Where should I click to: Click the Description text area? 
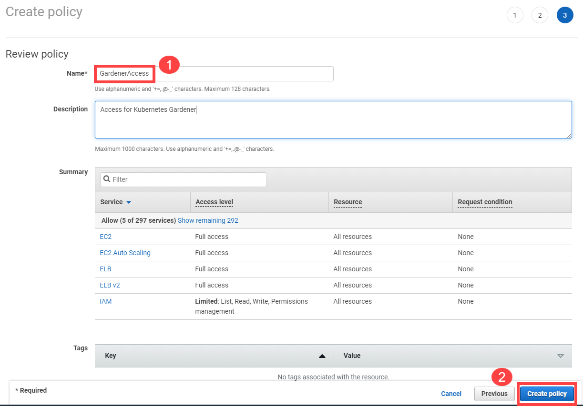pyautogui.click(x=333, y=119)
